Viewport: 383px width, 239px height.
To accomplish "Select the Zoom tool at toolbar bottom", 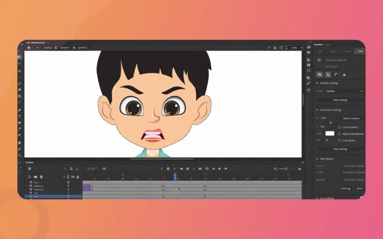I will click(x=20, y=155).
